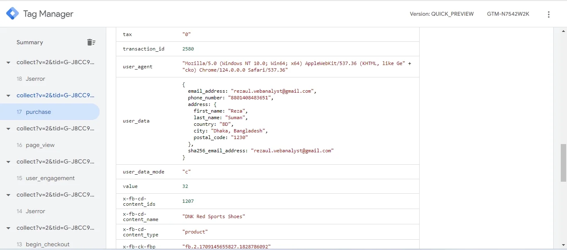567x250 pixels.
Task: Collapse the collect group above 18 Jserror
Action: [x=8, y=62]
